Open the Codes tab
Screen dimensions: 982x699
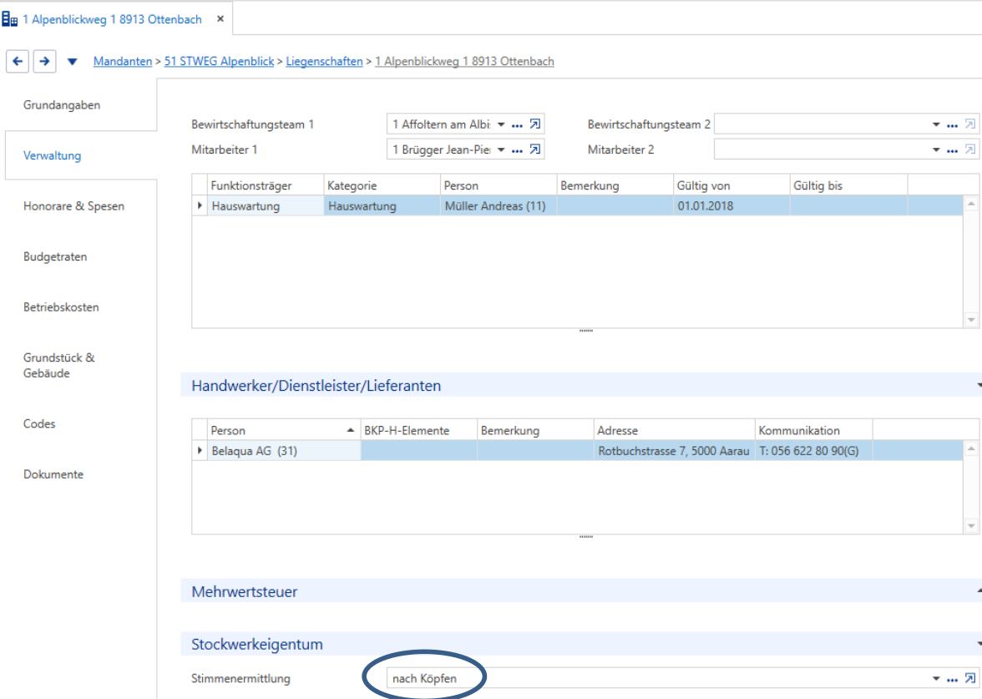click(x=39, y=424)
